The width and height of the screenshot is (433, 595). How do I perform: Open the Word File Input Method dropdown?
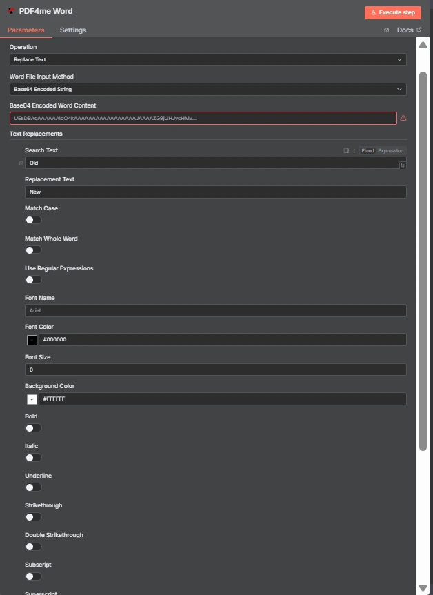(x=208, y=89)
